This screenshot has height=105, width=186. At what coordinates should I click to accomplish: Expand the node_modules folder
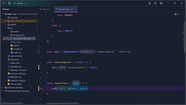6,21
